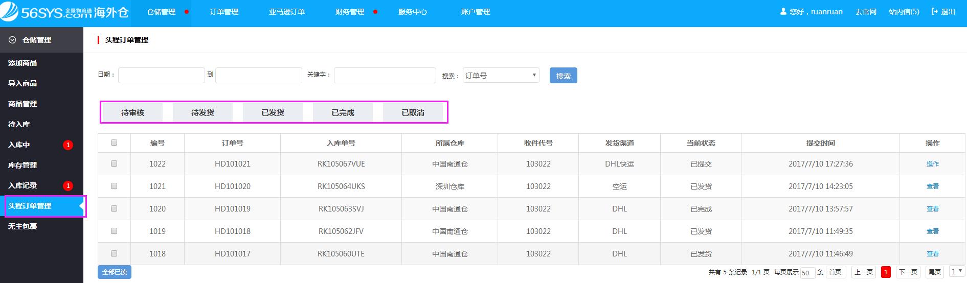Click the 全部已读 button
The width and height of the screenshot is (967, 283).
(x=115, y=272)
